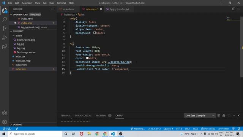This screenshot has width=243, height=137.
Task: Collapse the Open Editors section
Action: pyautogui.click(x=11, y=14)
